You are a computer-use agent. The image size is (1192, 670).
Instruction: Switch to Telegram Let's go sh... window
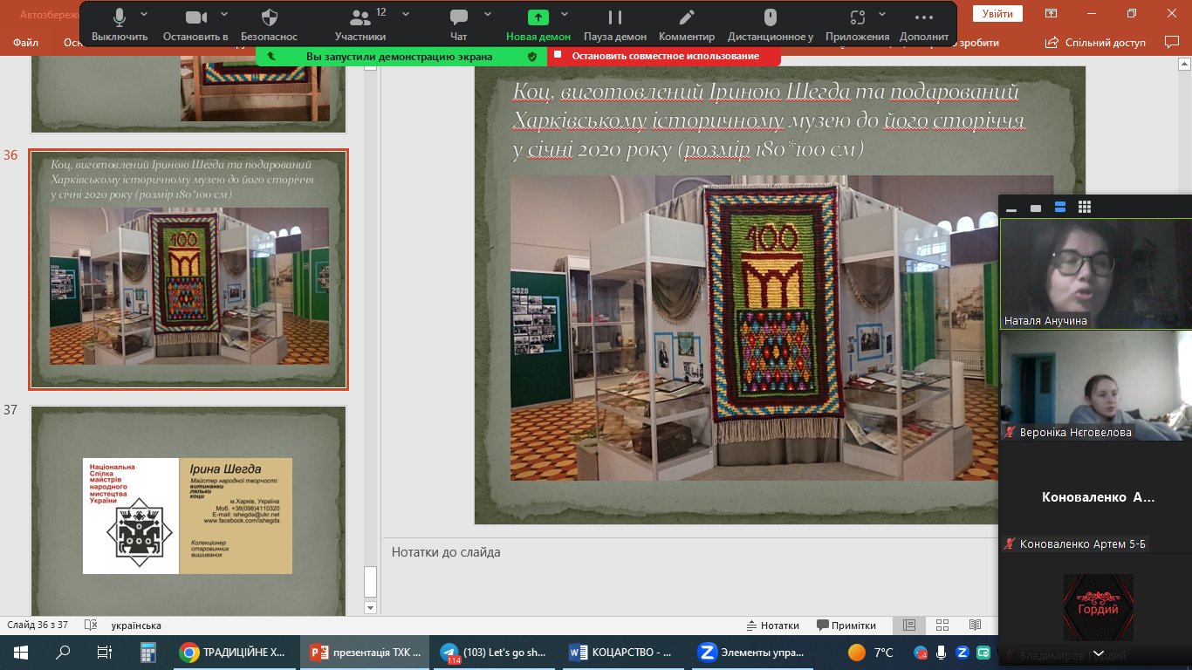[496, 653]
